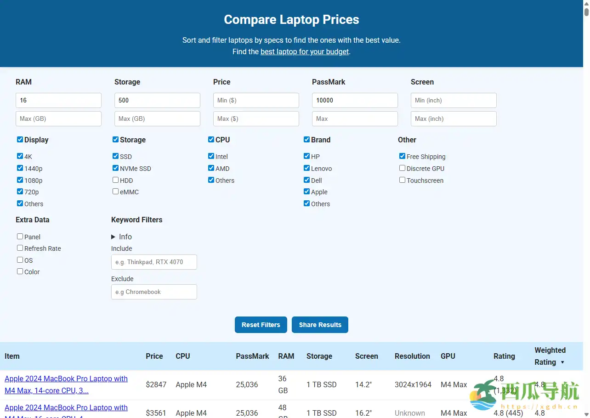Viewport: 590px width, 418px height.
Task: Open the 'best laptop for your budget' link
Action: [304, 51]
